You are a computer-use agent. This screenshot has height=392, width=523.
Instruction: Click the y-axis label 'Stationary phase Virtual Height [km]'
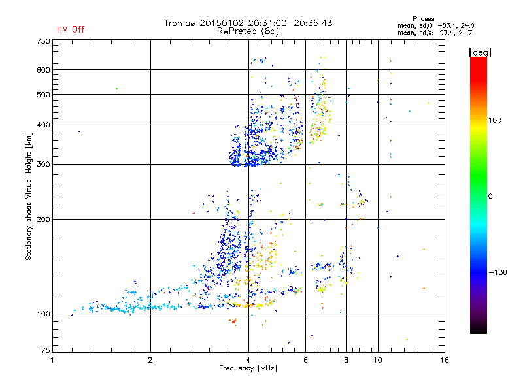pos(28,196)
